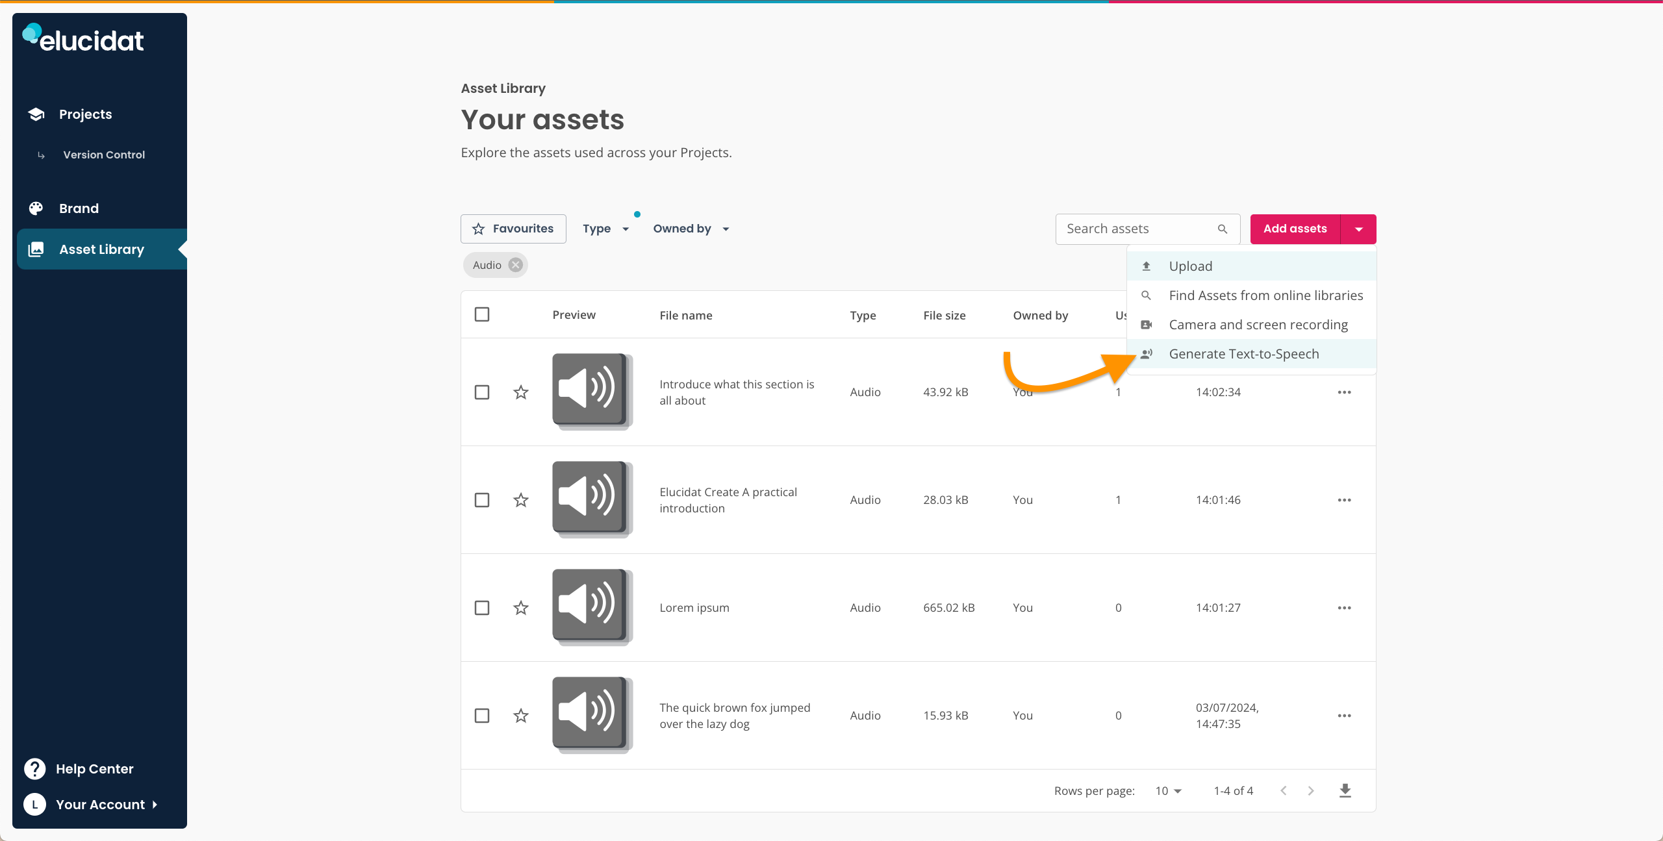Open Version Control from sidebar
This screenshot has width=1663, height=841.
click(103, 155)
